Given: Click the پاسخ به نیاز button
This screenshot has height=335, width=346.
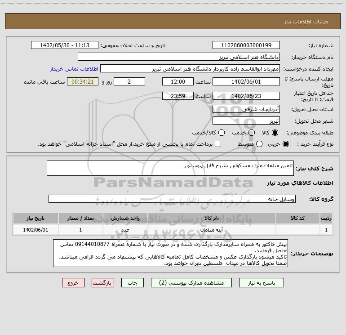Looking at the screenshot, I should point(262,283).
